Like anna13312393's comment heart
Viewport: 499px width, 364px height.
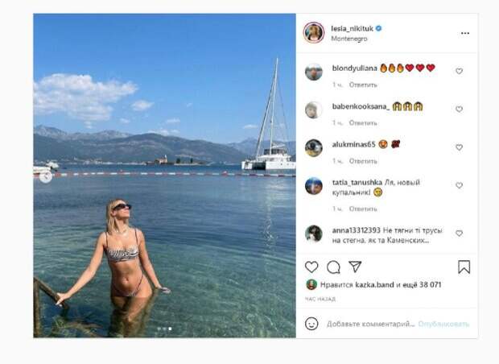click(x=459, y=234)
